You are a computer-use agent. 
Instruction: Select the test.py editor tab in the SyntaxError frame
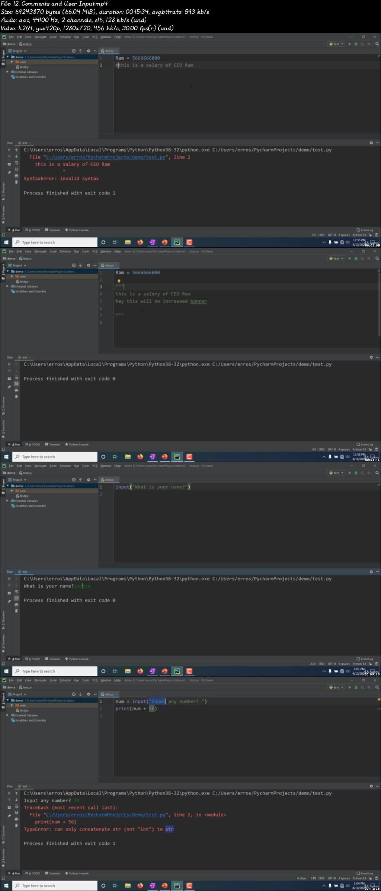tap(108, 51)
